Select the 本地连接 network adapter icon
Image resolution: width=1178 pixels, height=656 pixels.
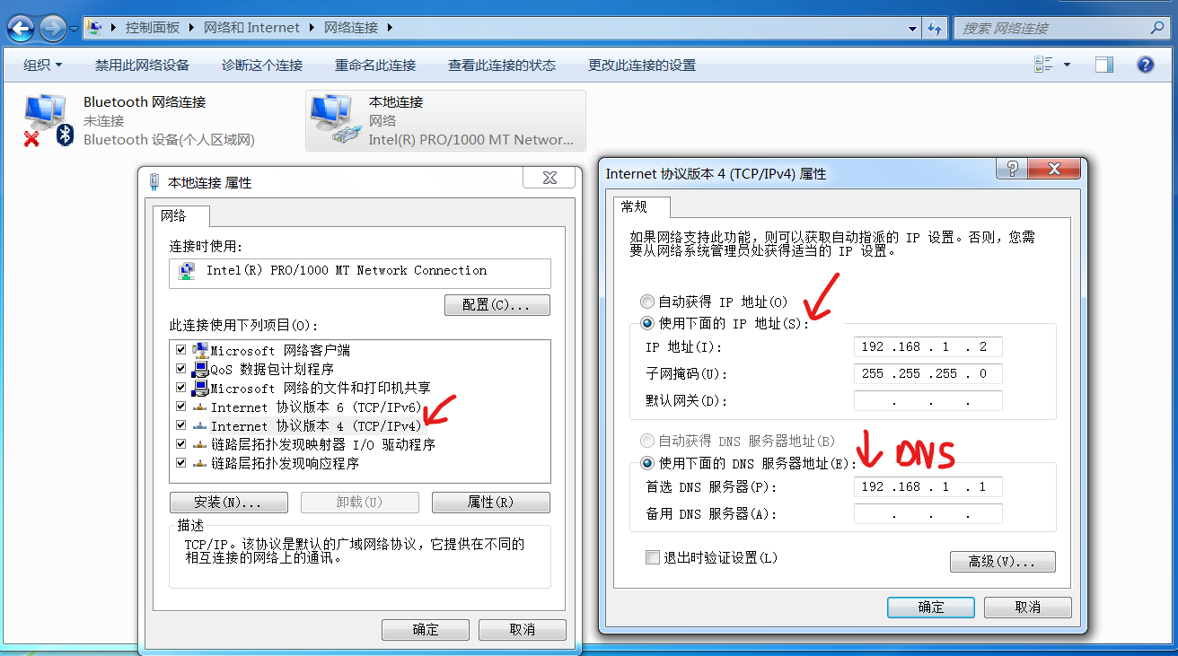[332, 120]
